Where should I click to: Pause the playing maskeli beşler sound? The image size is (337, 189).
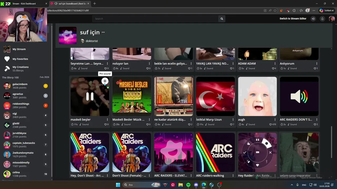click(90, 97)
